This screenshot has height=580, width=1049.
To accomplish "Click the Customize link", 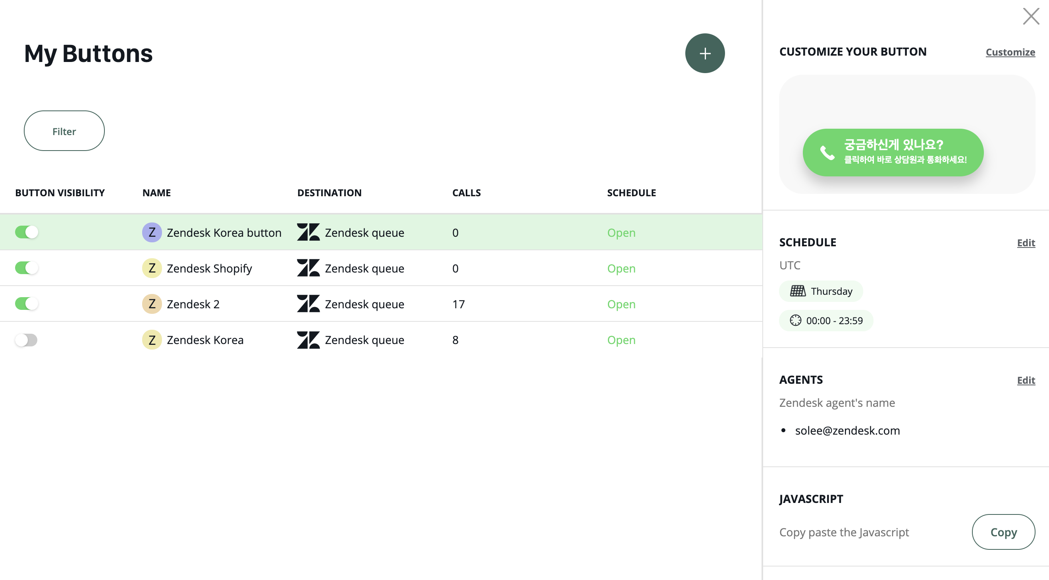I will [1010, 52].
